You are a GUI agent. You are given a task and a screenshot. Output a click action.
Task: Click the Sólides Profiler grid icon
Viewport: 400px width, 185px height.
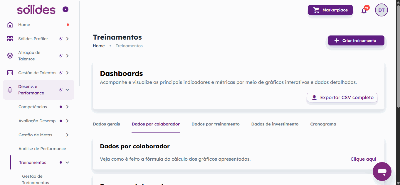click(x=10, y=39)
